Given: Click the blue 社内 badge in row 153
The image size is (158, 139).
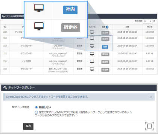Looking at the screenshot, I should pyautogui.click(x=105, y=47).
